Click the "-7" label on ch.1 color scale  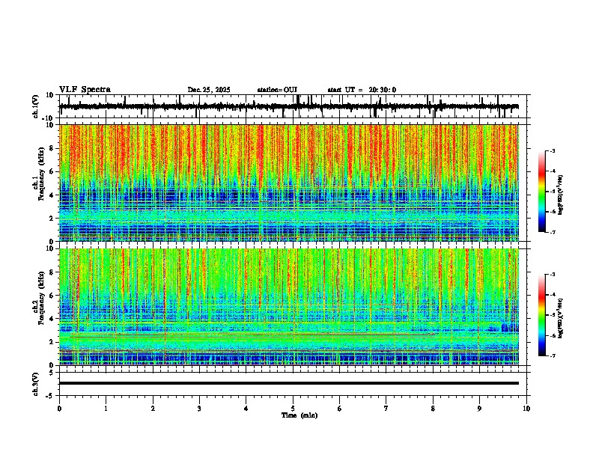(553, 232)
